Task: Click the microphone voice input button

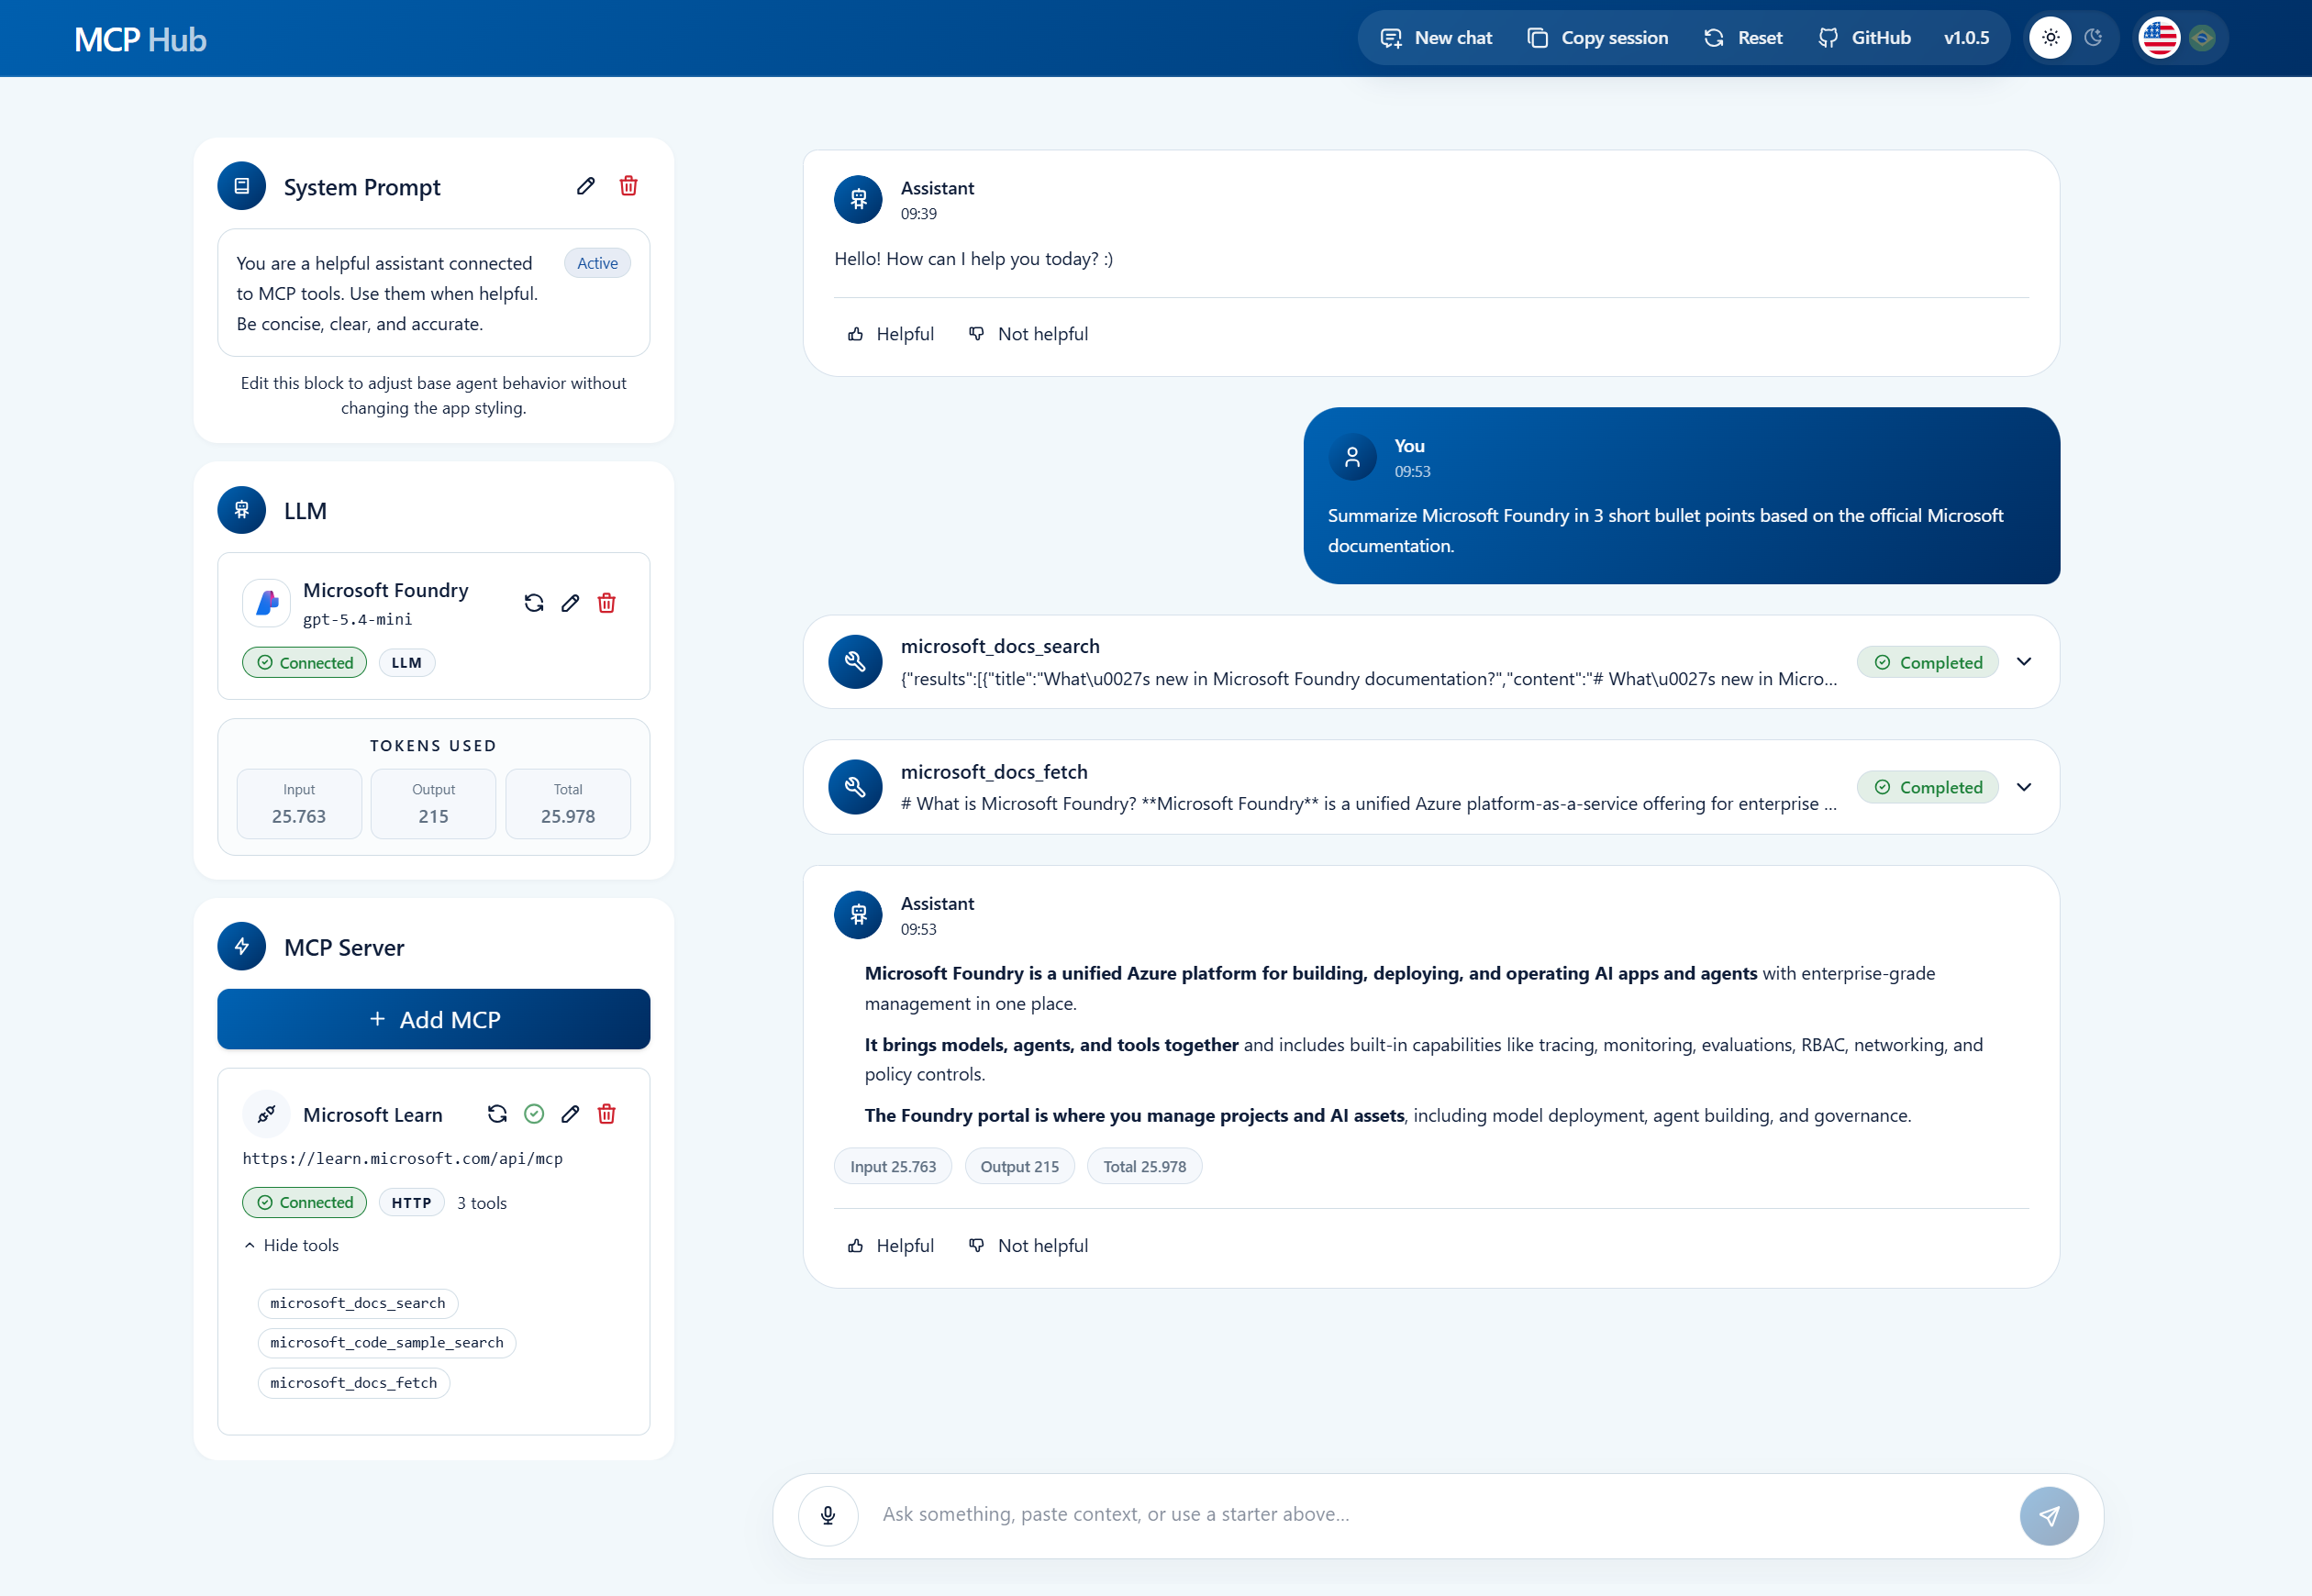Action: (828, 1515)
